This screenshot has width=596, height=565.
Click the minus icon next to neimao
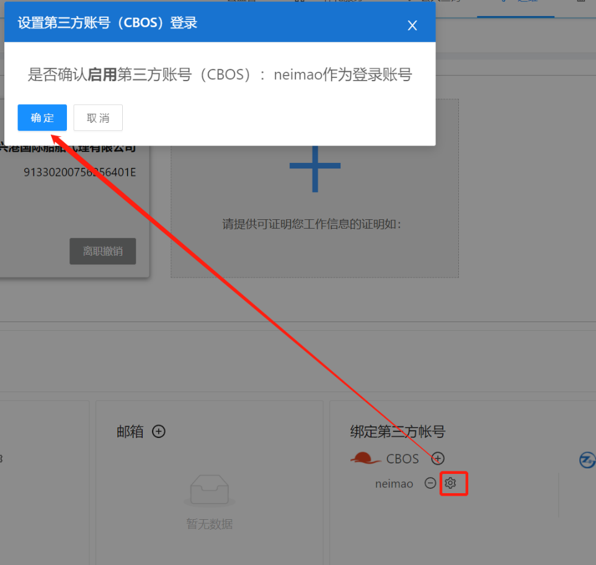click(x=430, y=483)
